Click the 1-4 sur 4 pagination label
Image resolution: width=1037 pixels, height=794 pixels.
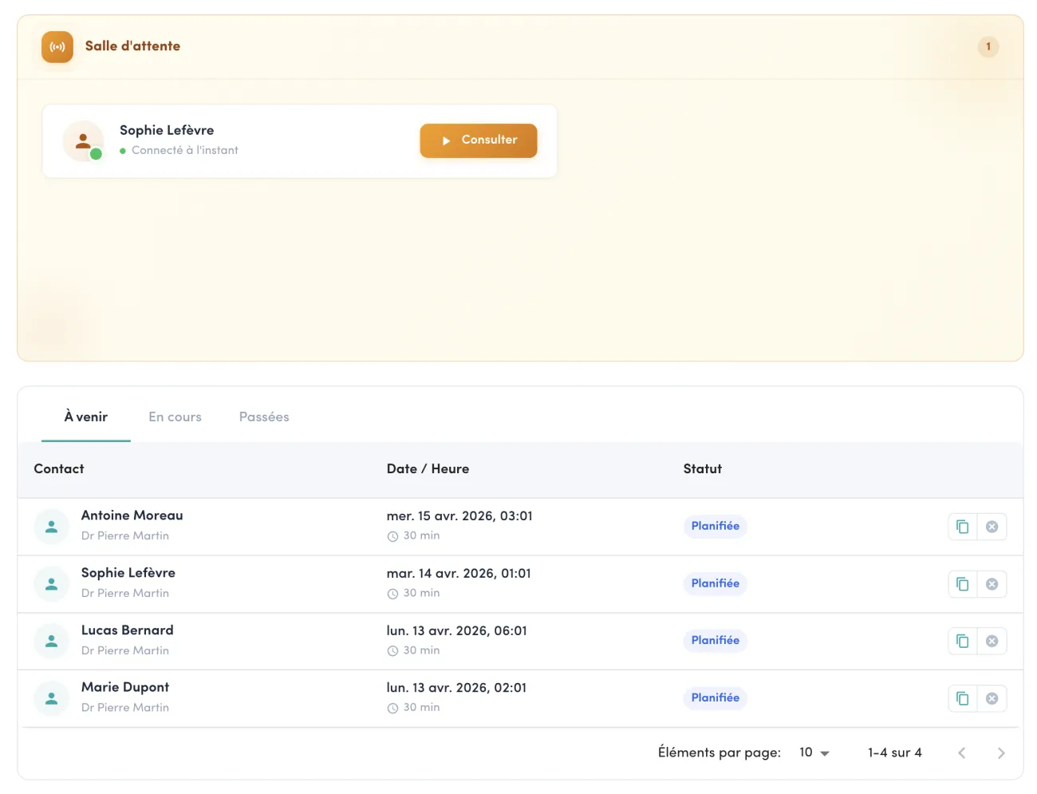point(895,753)
